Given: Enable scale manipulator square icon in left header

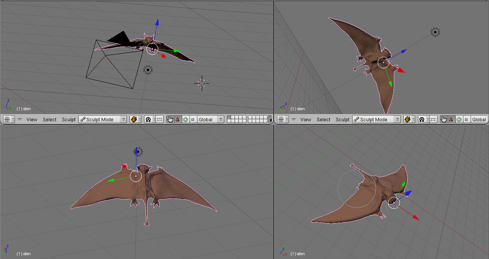Looking at the screenshot, I should pyautogui.click(x=193, y=119).
